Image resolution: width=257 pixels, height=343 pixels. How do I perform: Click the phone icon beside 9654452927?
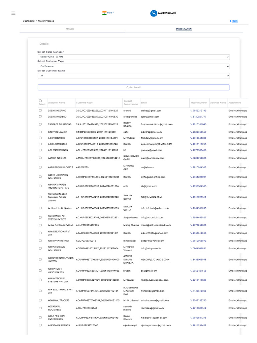(191, 217)
